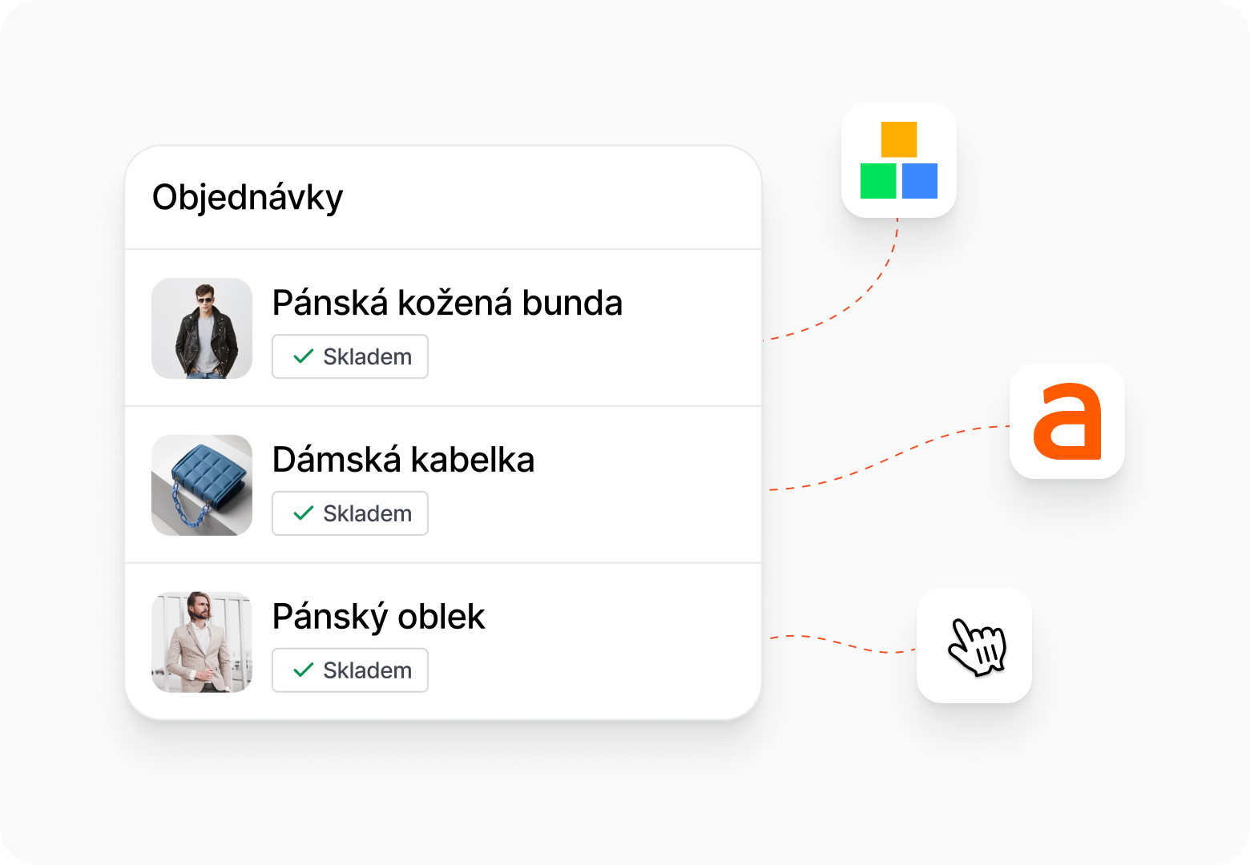Click the Skladem badge under Pánský oblek
Screen dimensions: 1250x865
350,670
